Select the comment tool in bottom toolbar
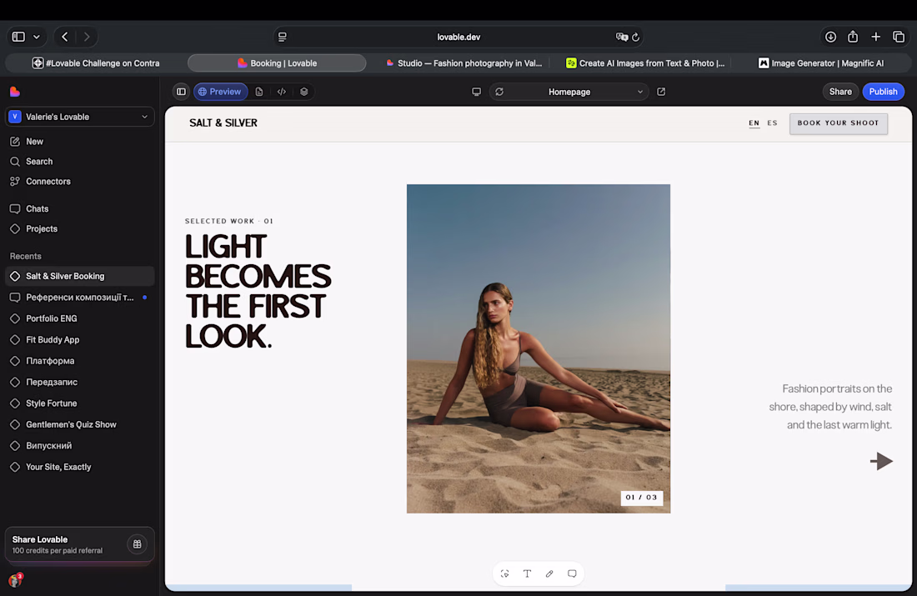The height and width of the screenshot is (596, 917). pos(572,573)
